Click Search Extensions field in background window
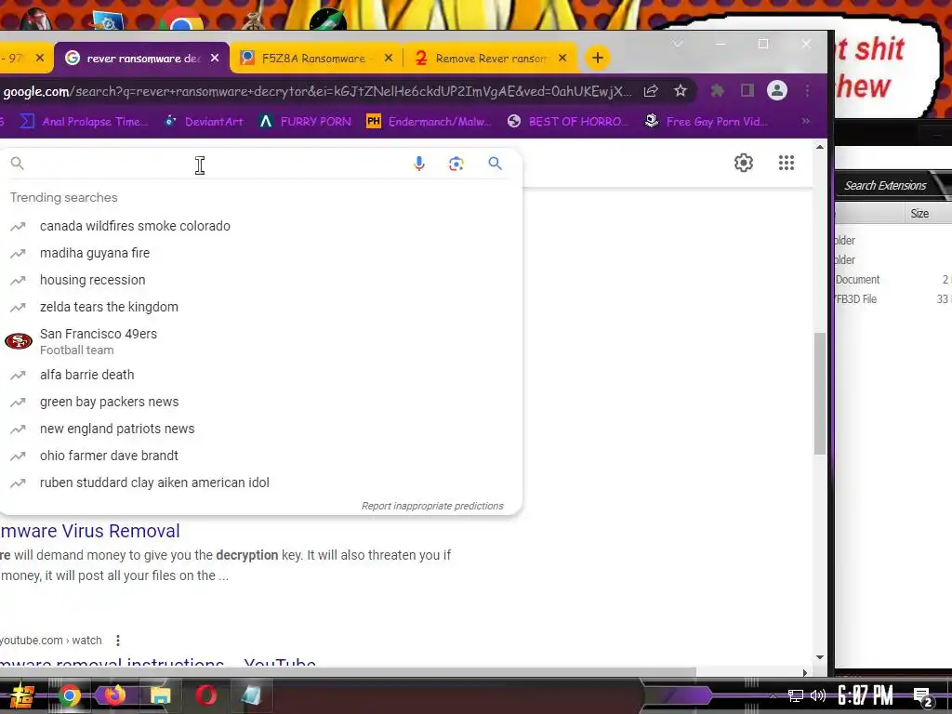Viewport: 952px width, 714px height. [886, 186]
